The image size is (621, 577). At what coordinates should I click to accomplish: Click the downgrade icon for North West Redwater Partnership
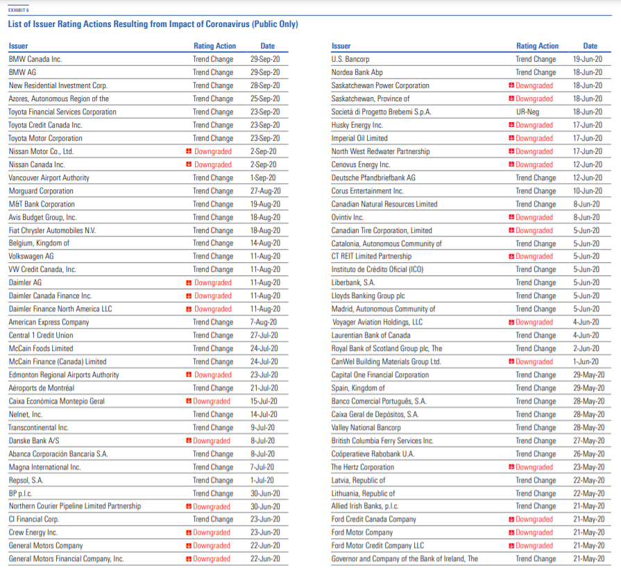[511, 151]
